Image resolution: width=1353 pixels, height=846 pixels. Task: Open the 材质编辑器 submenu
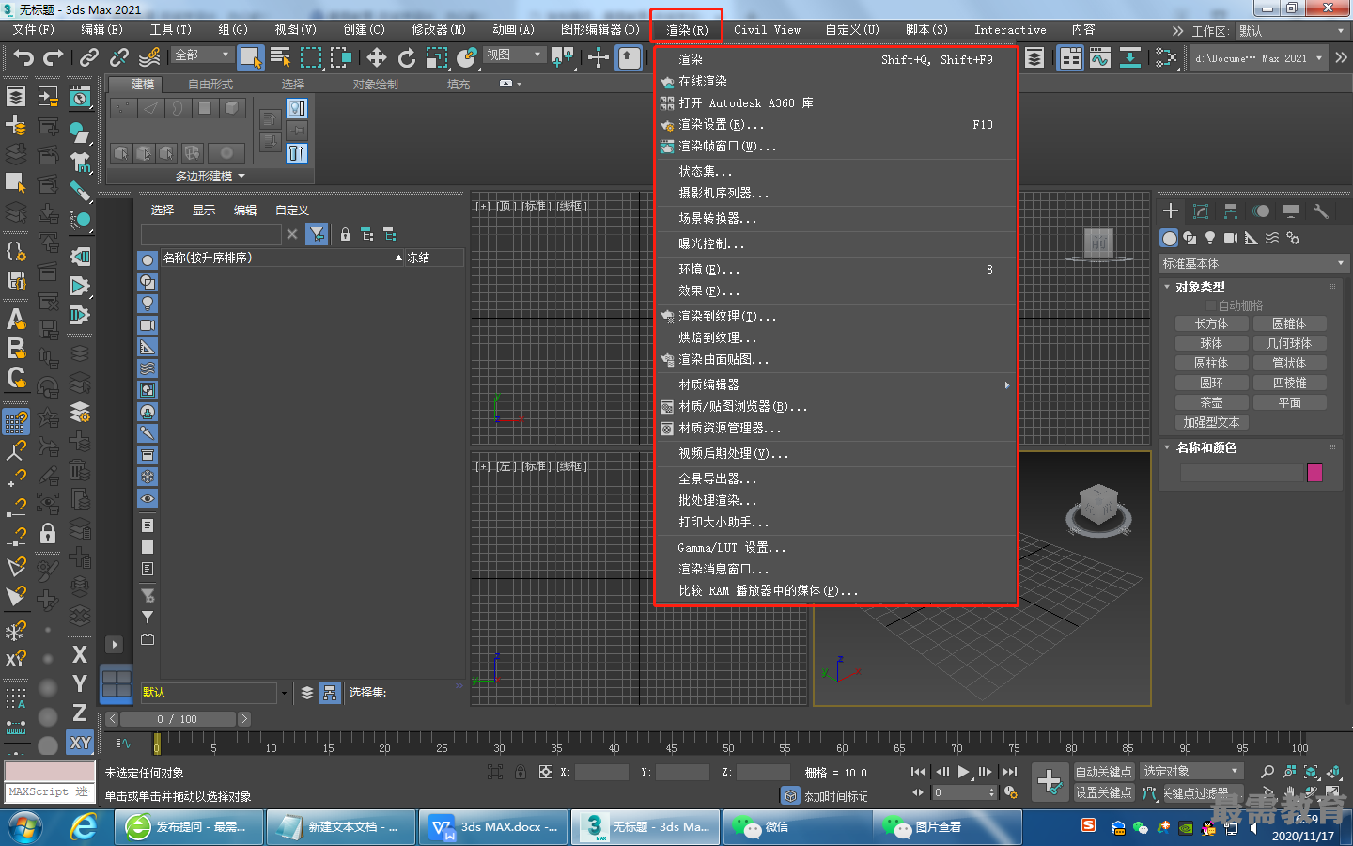point(836,384)
